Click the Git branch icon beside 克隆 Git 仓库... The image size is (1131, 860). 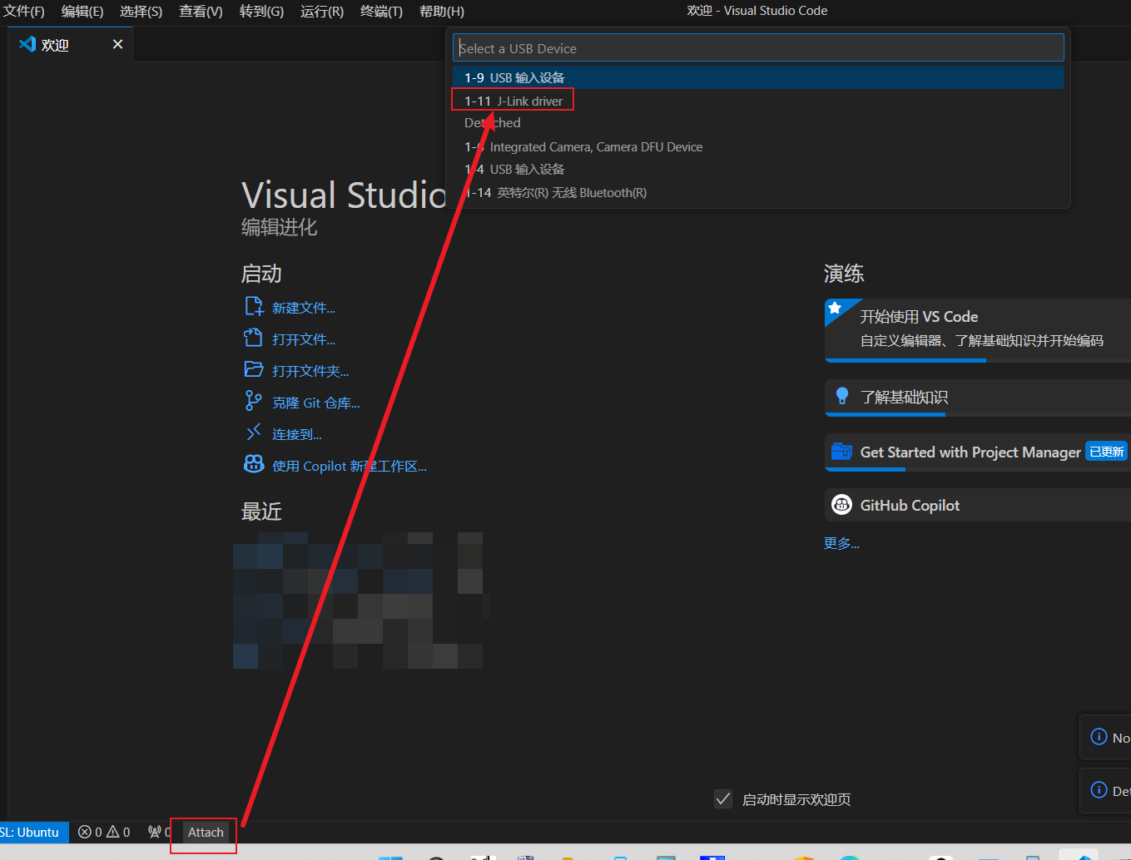[253, 402]
